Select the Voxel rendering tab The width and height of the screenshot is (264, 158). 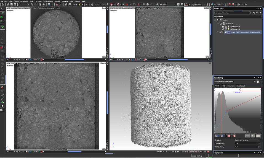click(x=217, y=86)
